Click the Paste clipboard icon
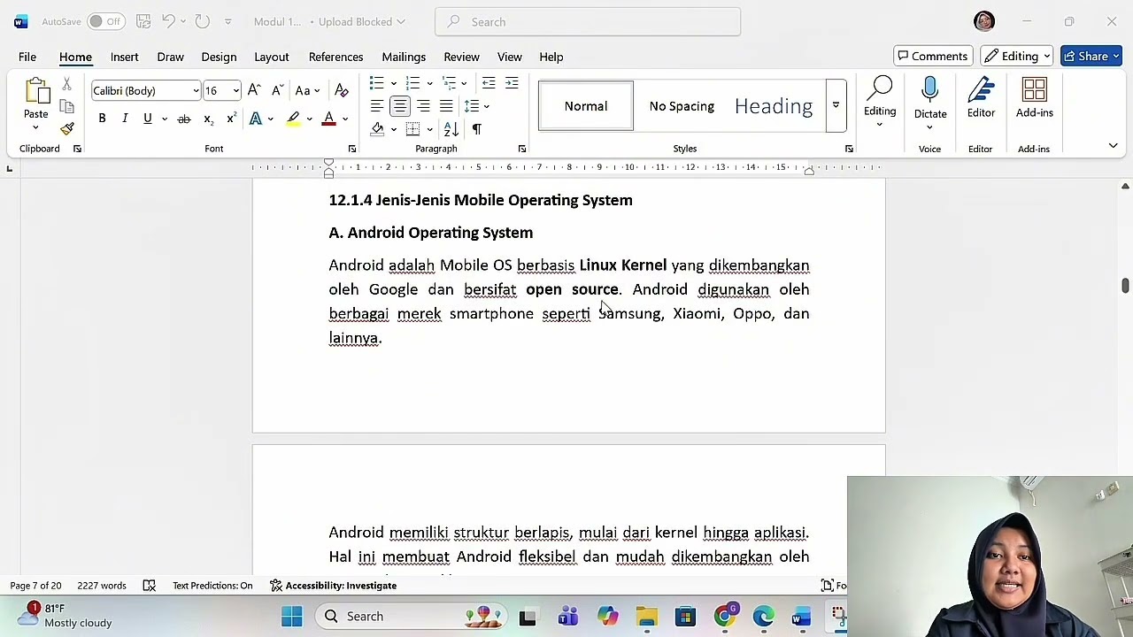1133x637 pixels. click(36, 92)
